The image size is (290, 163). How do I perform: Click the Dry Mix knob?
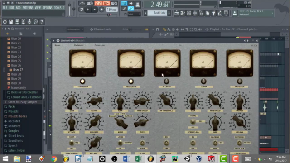pos(95,143)
